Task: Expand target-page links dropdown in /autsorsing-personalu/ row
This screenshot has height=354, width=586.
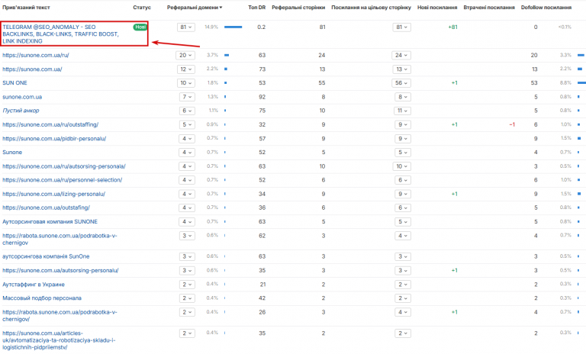Action: pos(403,271)
